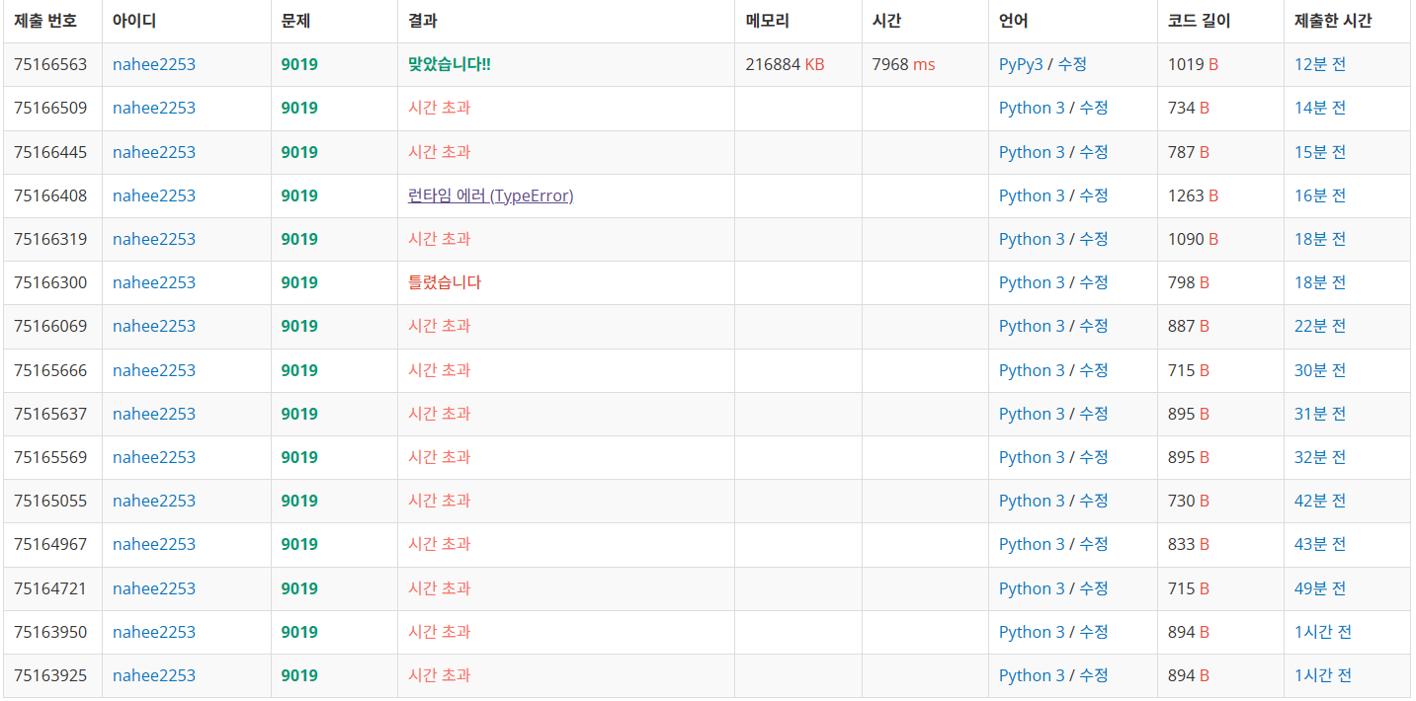The image size is (1416, 701).
Task: Click the 1019 B code length value
Action: tap(1193, 64)
